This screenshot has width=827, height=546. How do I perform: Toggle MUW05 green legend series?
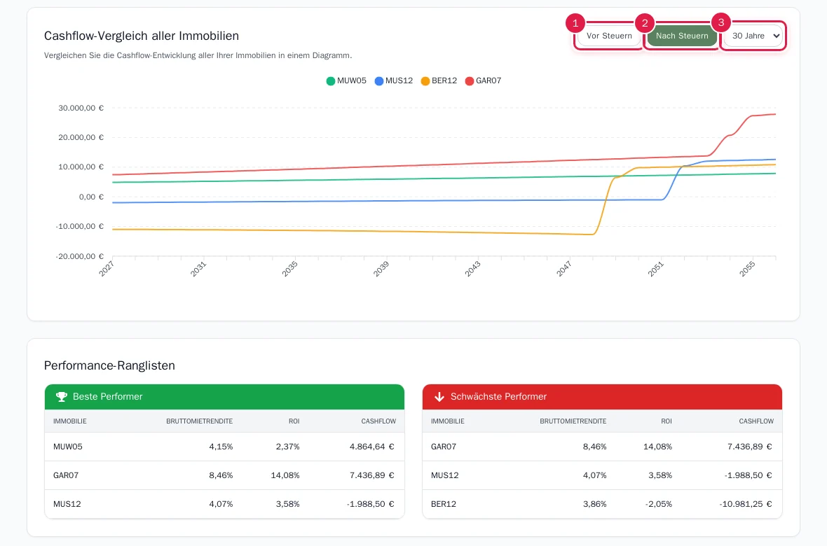[346, 80]
